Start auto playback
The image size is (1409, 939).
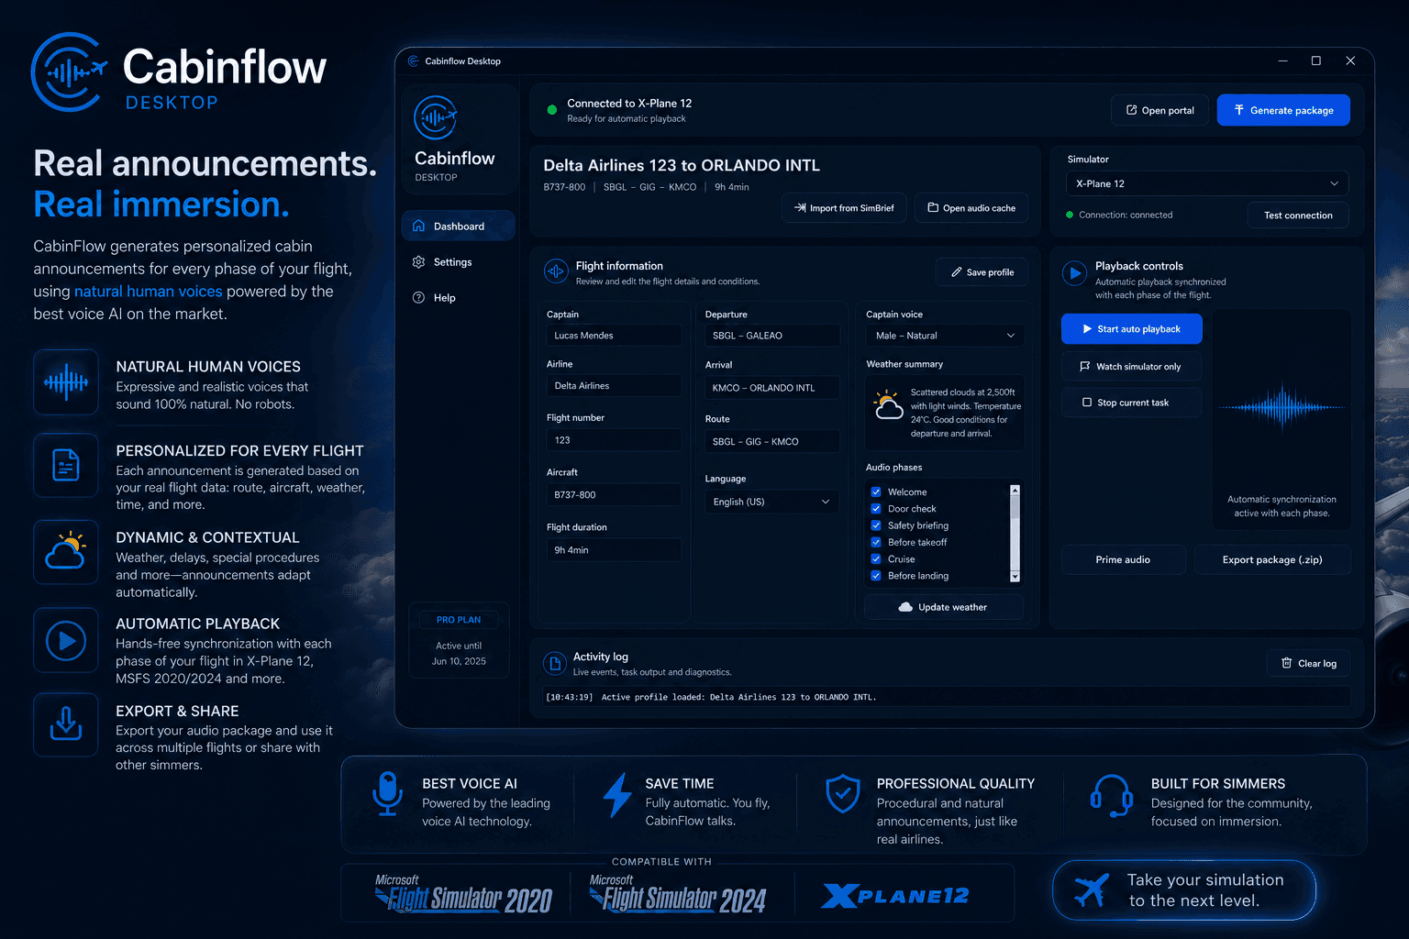(1131, 329)
